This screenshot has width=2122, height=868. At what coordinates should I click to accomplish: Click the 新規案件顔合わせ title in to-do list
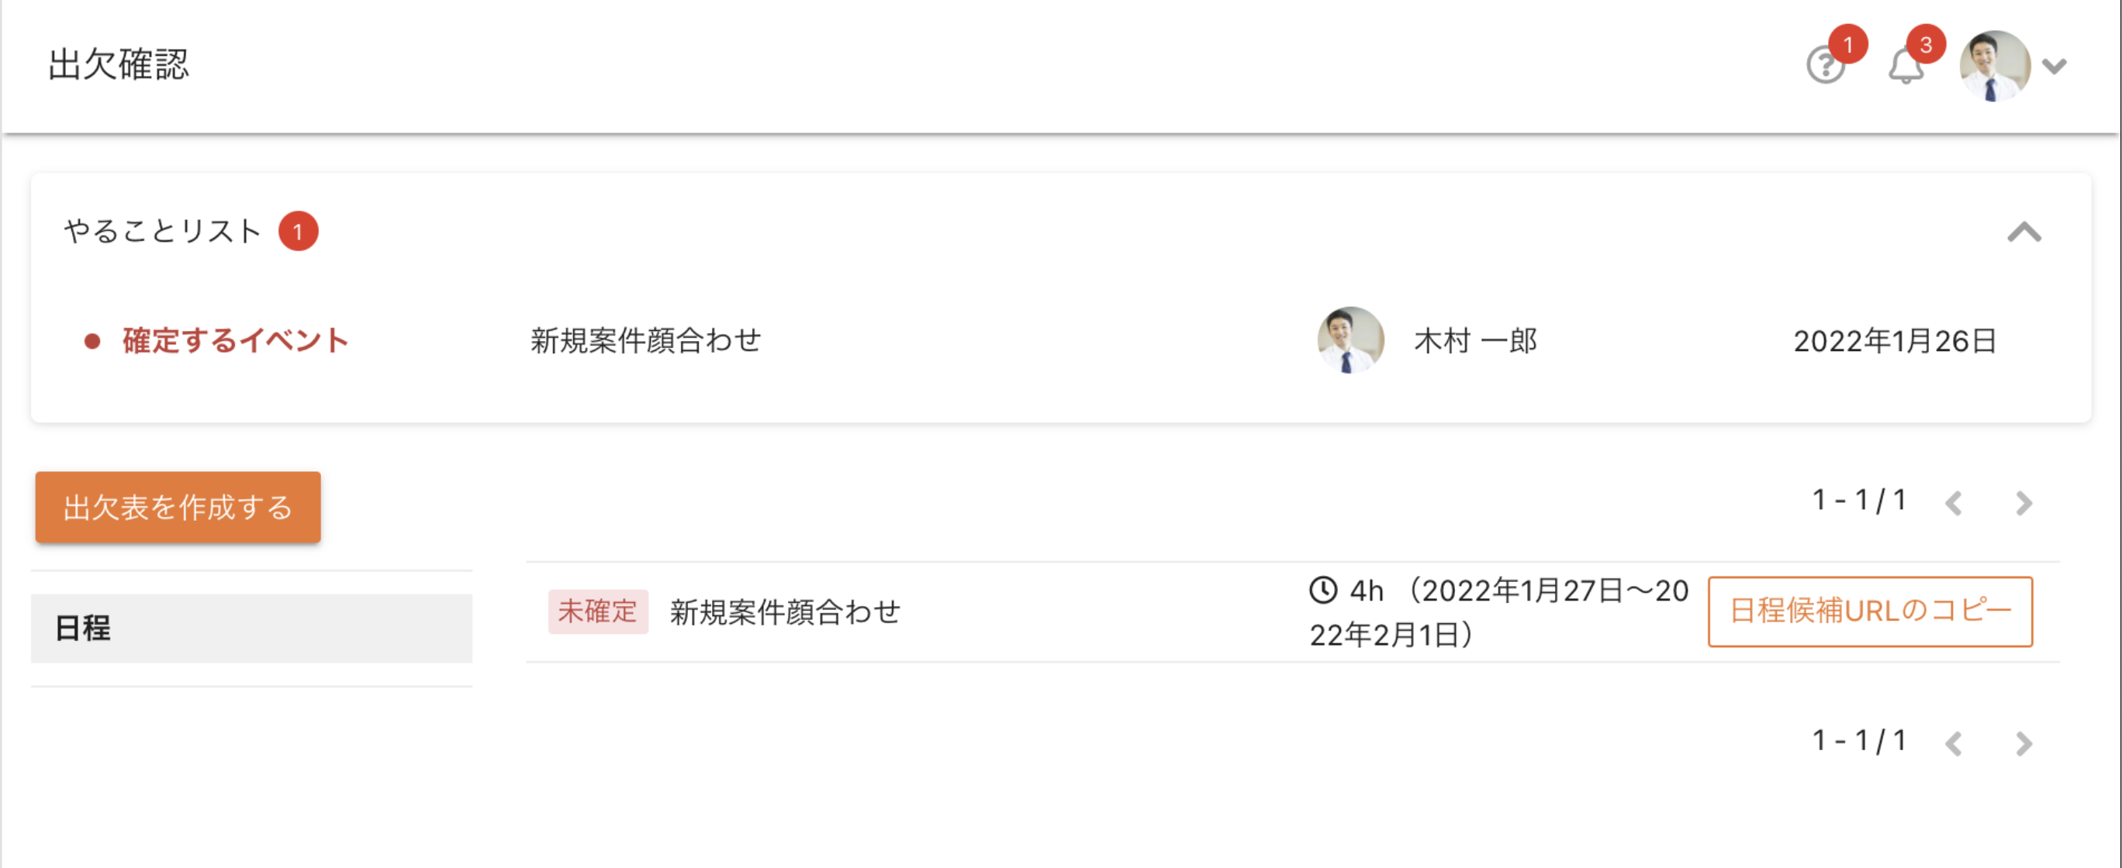coord(646,341)
